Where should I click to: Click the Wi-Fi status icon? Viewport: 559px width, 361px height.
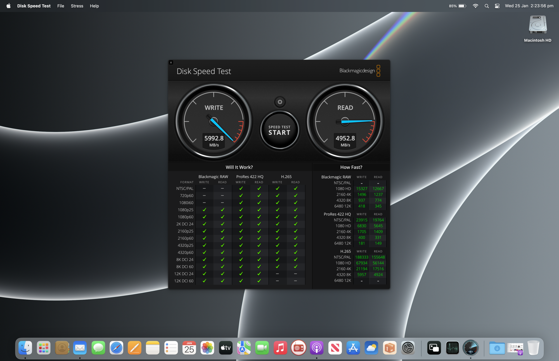475,6
